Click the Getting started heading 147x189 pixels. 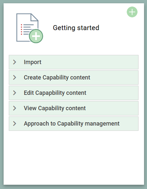pyautogui.click(x=76, y=28)
